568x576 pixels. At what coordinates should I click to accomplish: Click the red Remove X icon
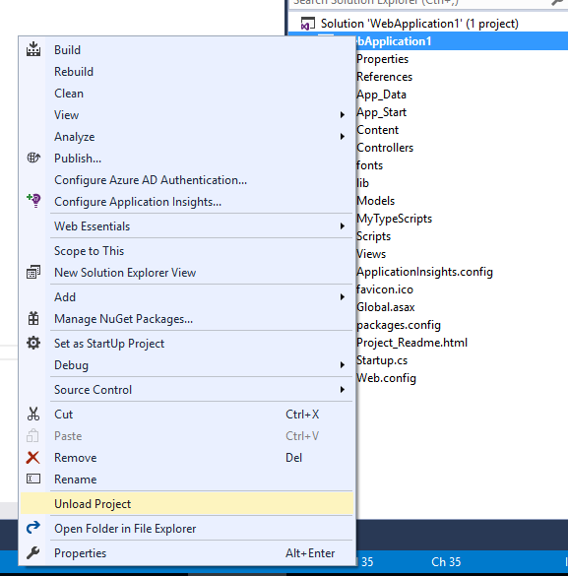[x=33, y=457]
